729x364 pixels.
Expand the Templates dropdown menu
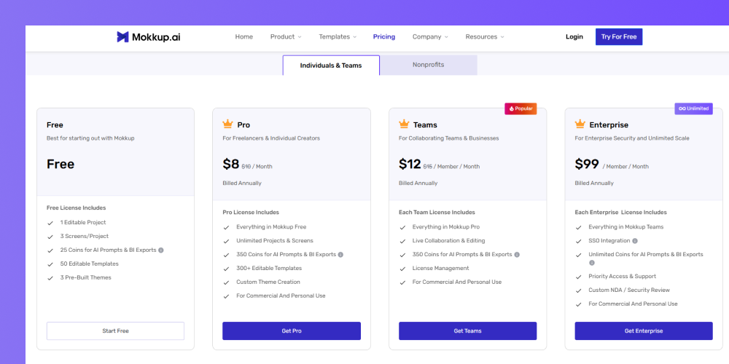point(338,36)
